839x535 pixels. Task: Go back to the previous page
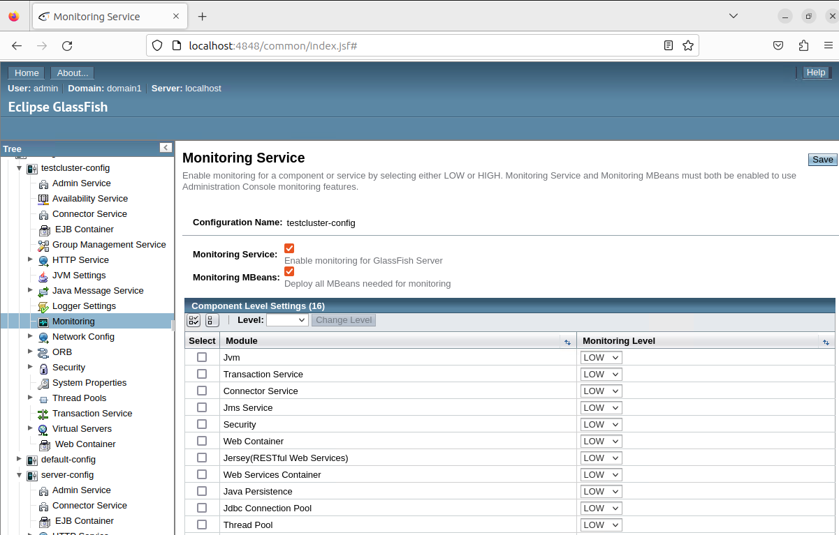point(17,45)
